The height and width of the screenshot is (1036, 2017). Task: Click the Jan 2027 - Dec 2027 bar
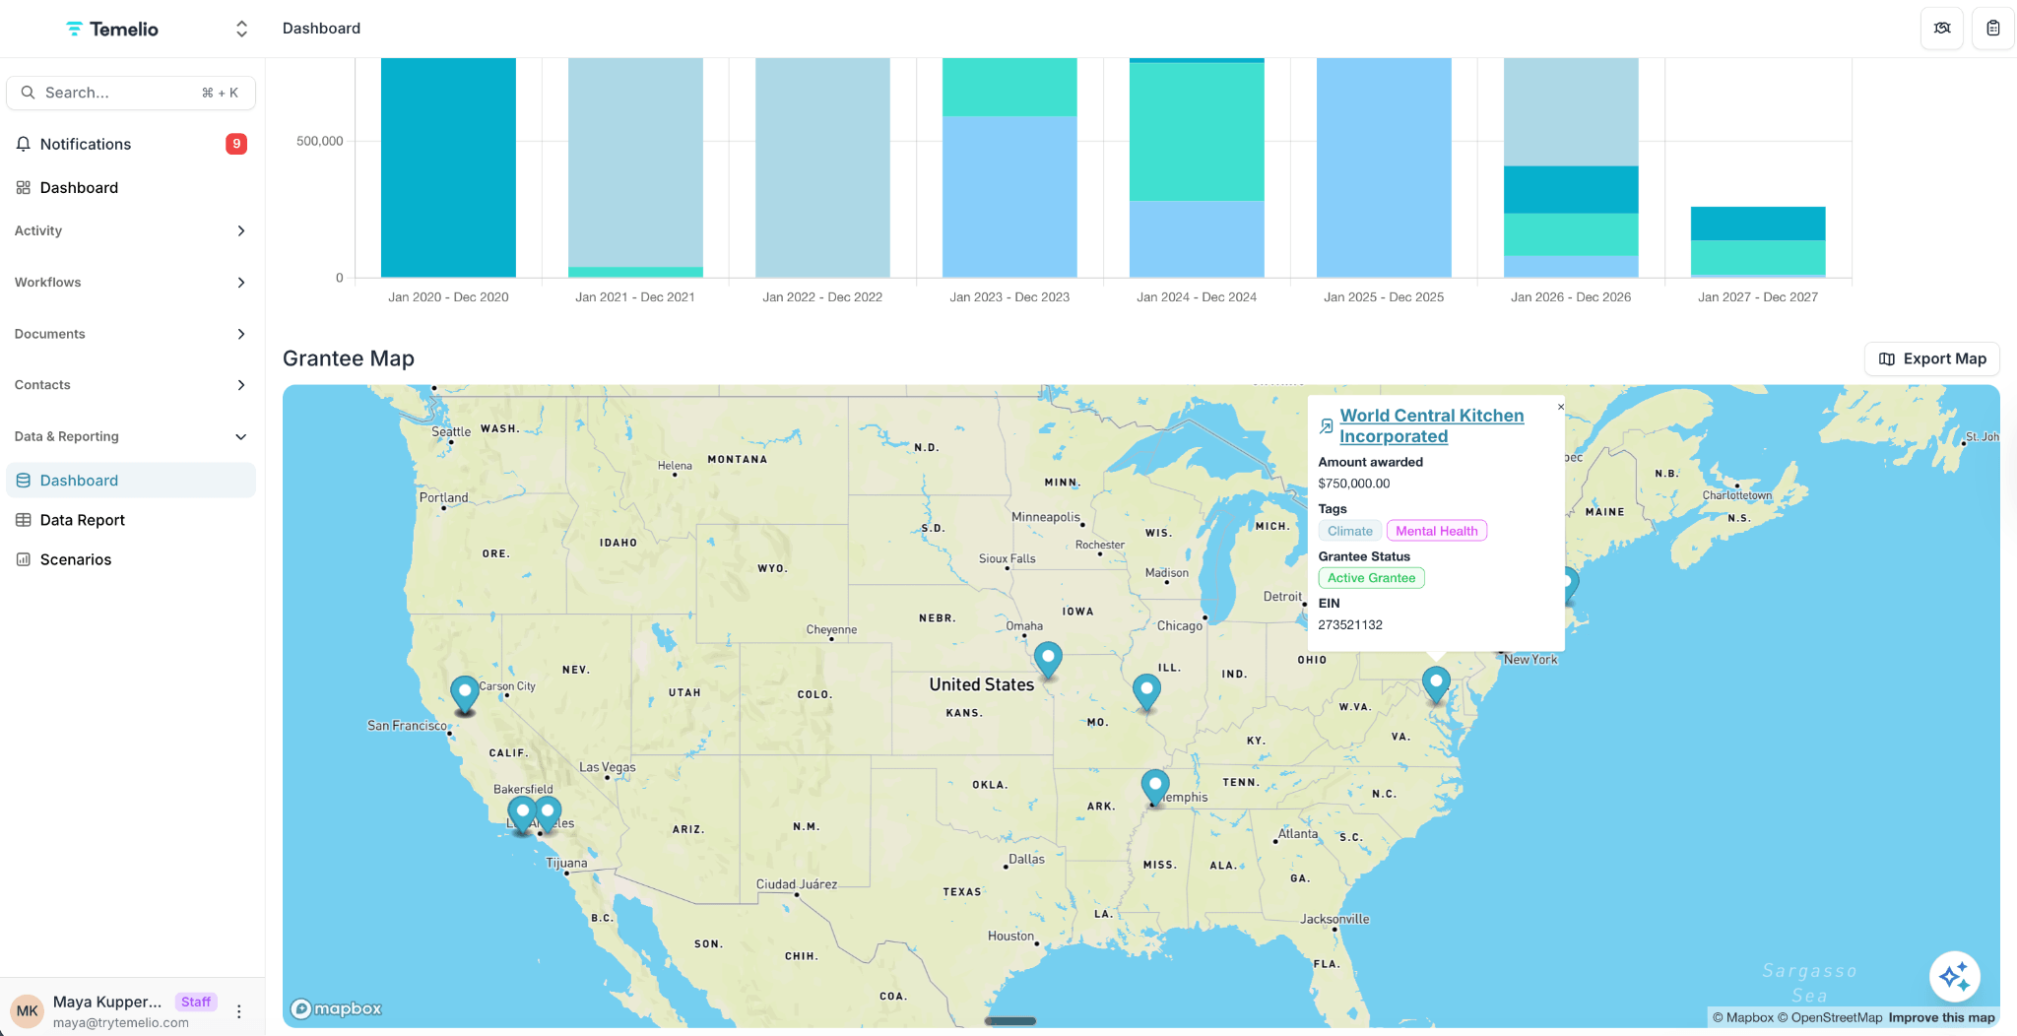[1758, 241]
